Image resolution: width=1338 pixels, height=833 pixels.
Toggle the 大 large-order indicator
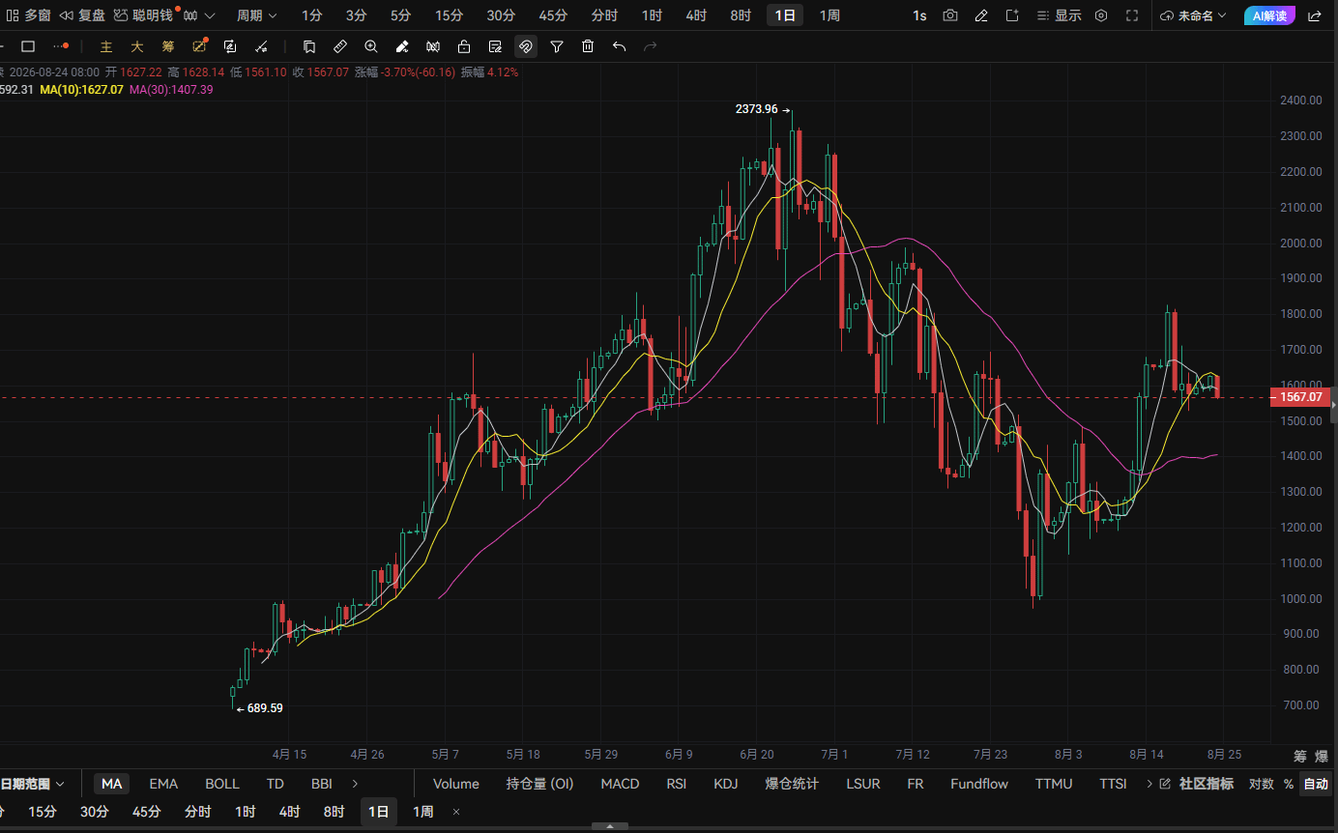pyautogui.click(x=137, y=46)
